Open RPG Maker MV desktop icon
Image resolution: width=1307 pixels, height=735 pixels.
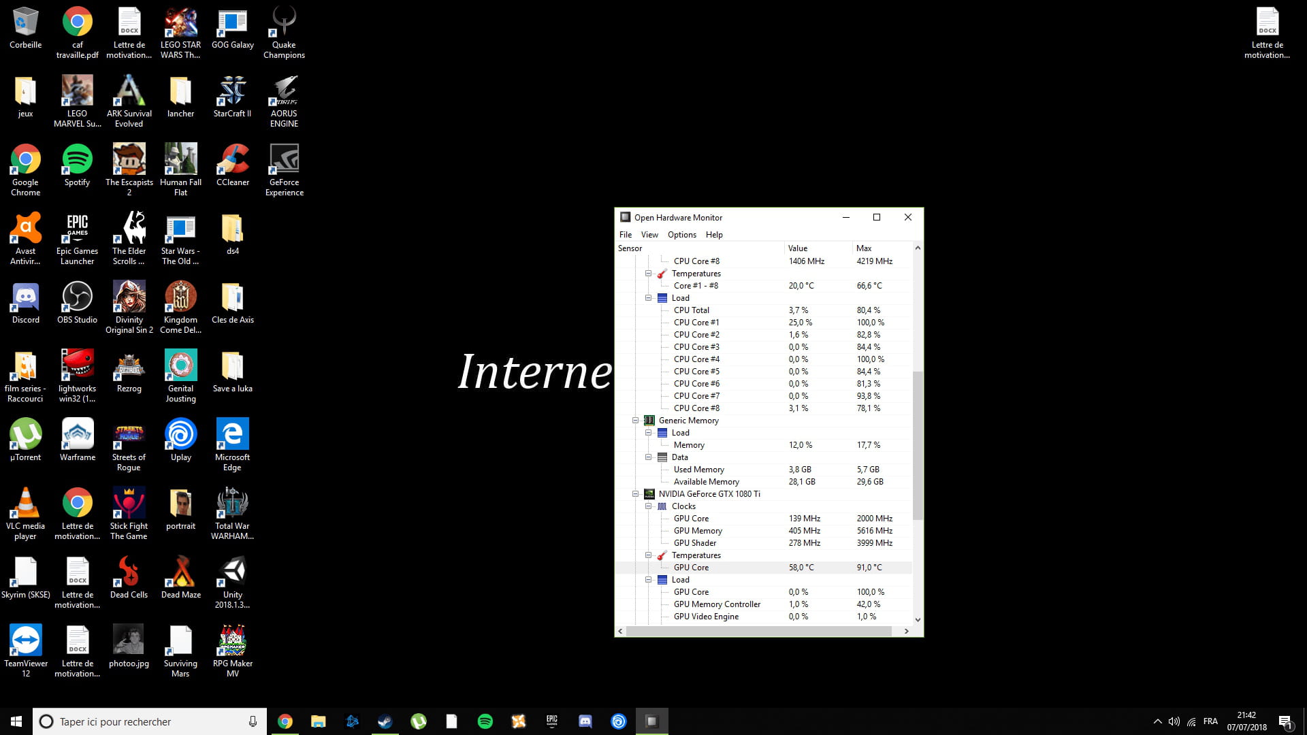(232, 651)
